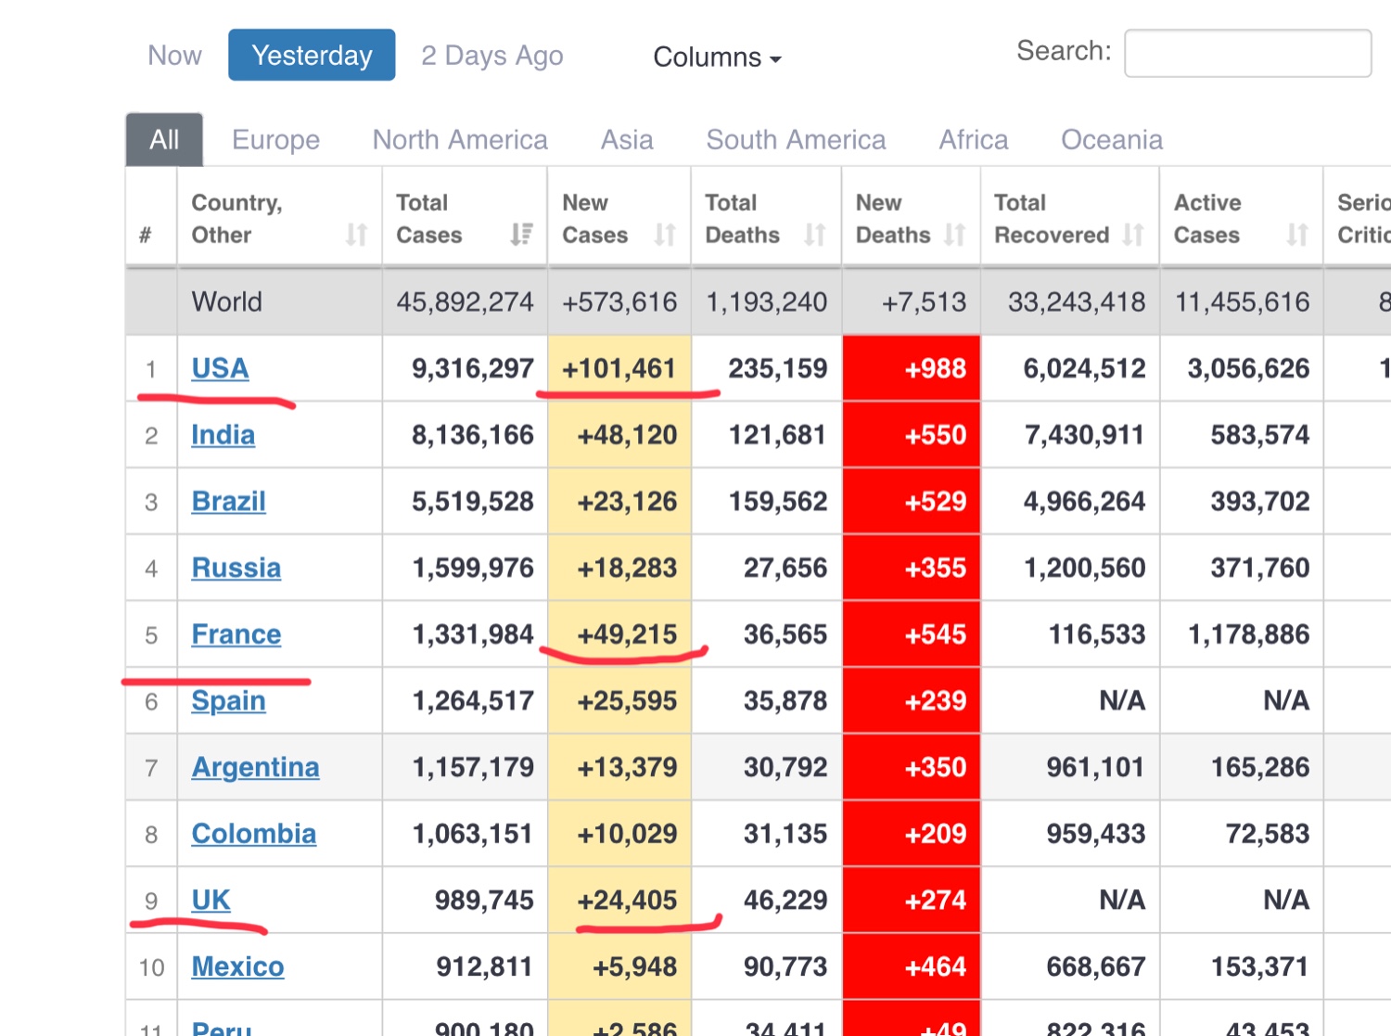Sort by Active Cases arrows icon

1297,235
